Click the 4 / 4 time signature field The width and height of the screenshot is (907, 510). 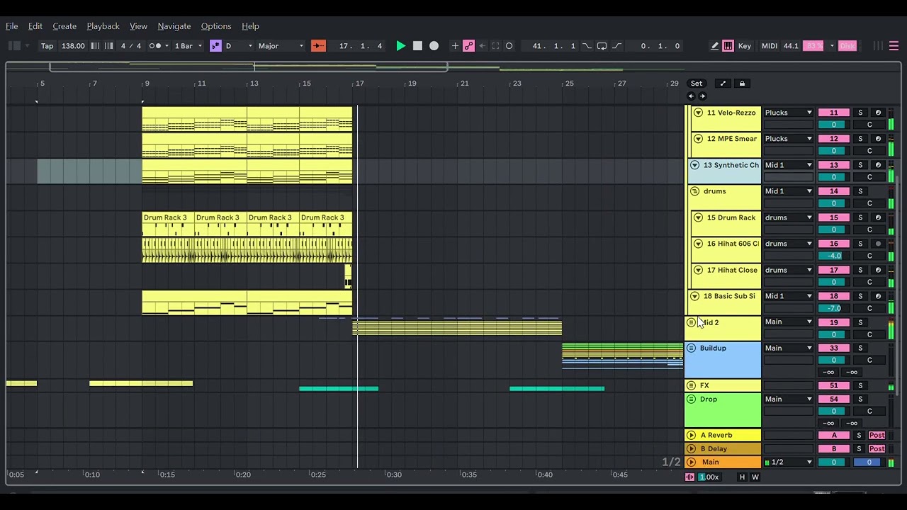coord(131,46)
